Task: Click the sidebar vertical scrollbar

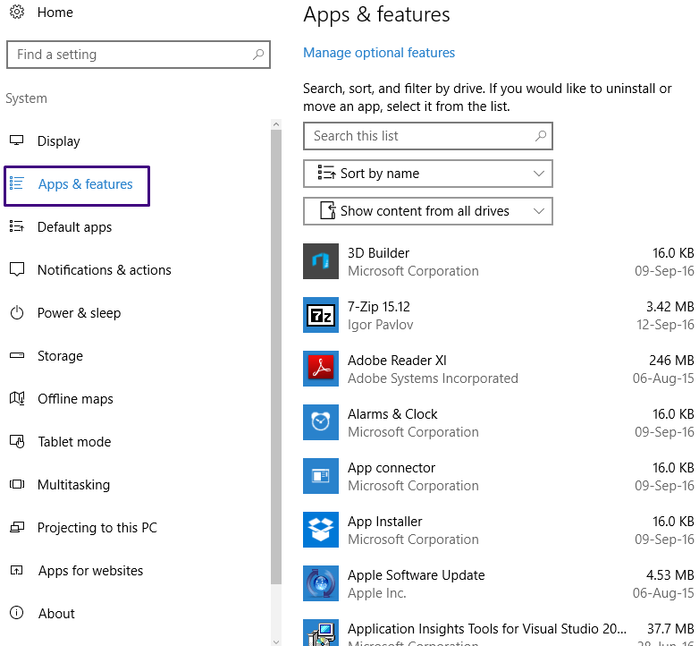Action: pyautogui.click(x=276, y=358)
